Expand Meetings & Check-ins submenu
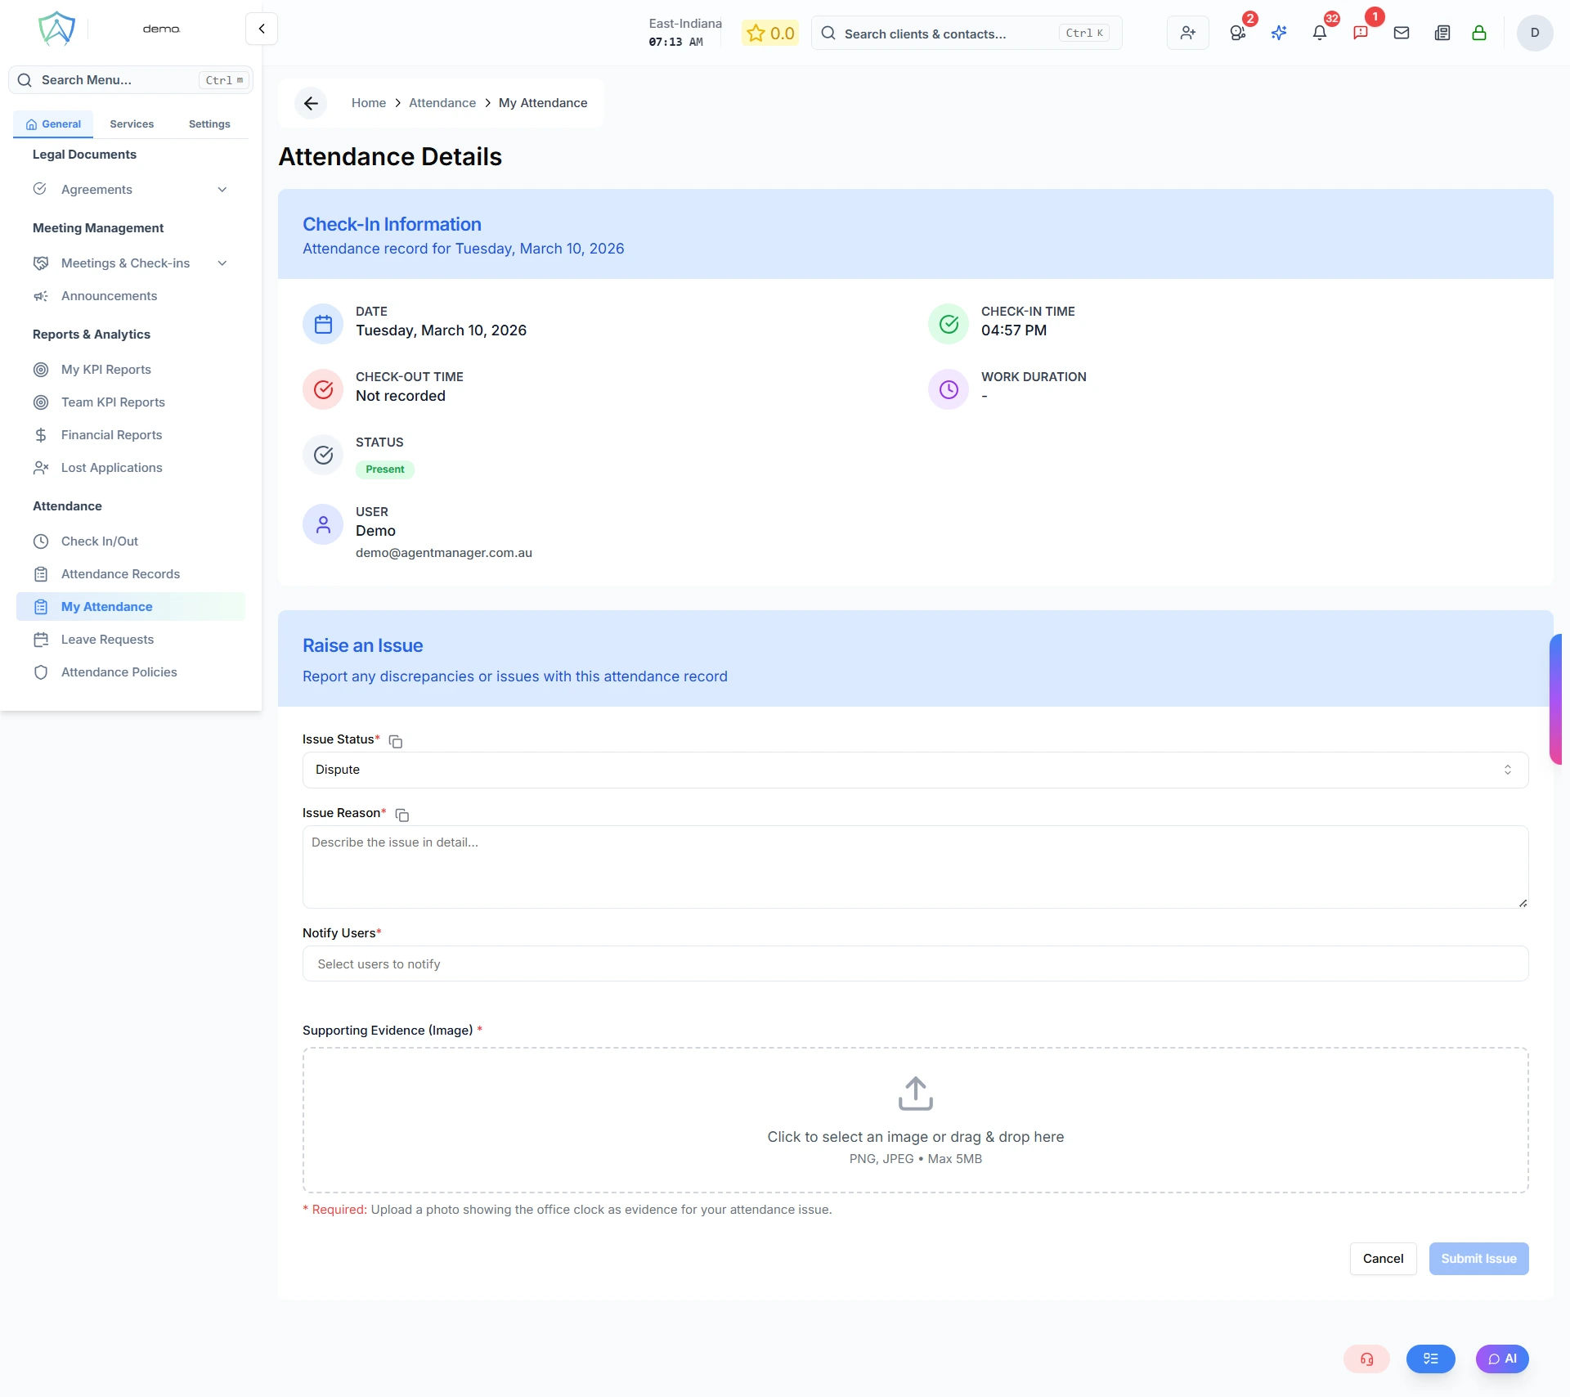 222,263
